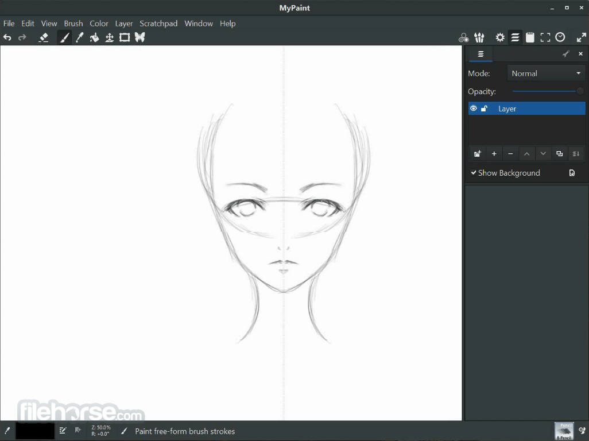Open the Mode dropdown set to Normal
589x441 pixels.
[x=546, y=73]
